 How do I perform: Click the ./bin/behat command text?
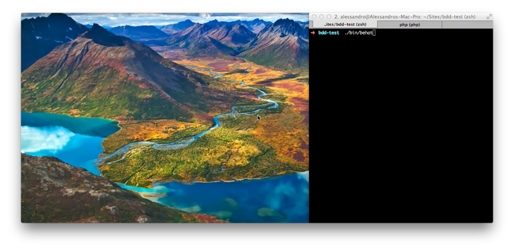coord(359,33)
